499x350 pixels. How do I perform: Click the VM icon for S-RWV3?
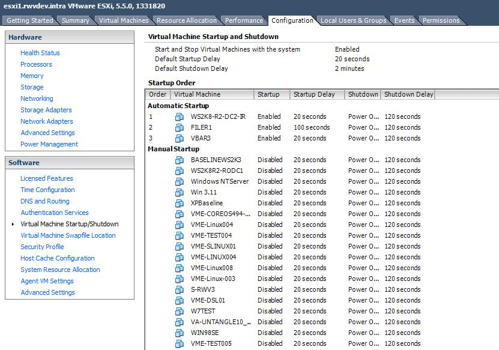180,290
